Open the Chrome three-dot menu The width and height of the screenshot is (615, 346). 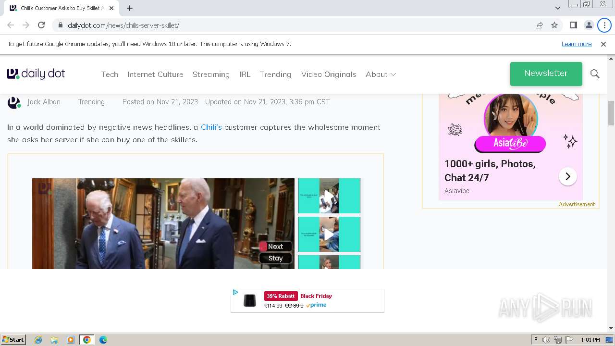pos(604,25)
